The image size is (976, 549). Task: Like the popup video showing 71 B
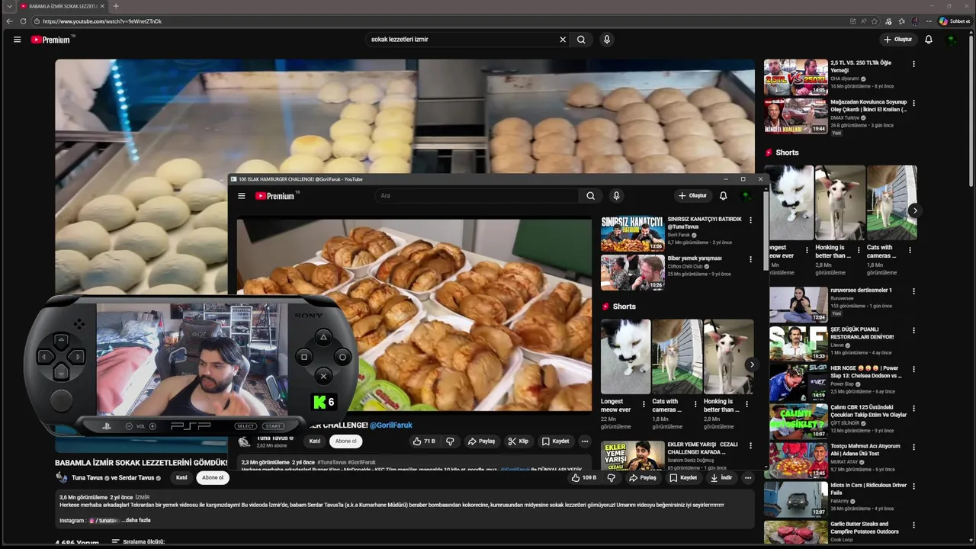coord(424,441)
